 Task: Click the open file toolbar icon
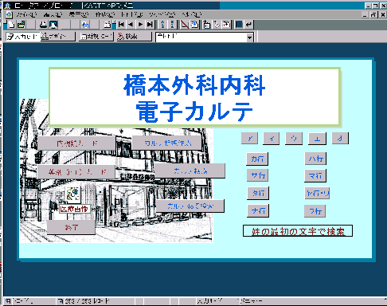tap(21, 25)
